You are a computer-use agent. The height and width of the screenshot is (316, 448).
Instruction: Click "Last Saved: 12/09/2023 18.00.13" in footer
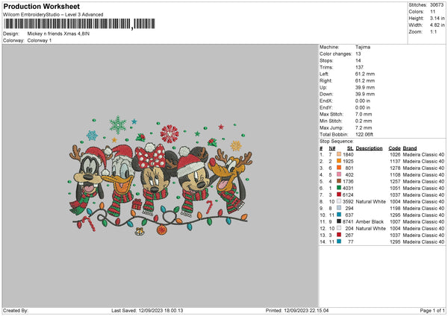coord(147,310)
